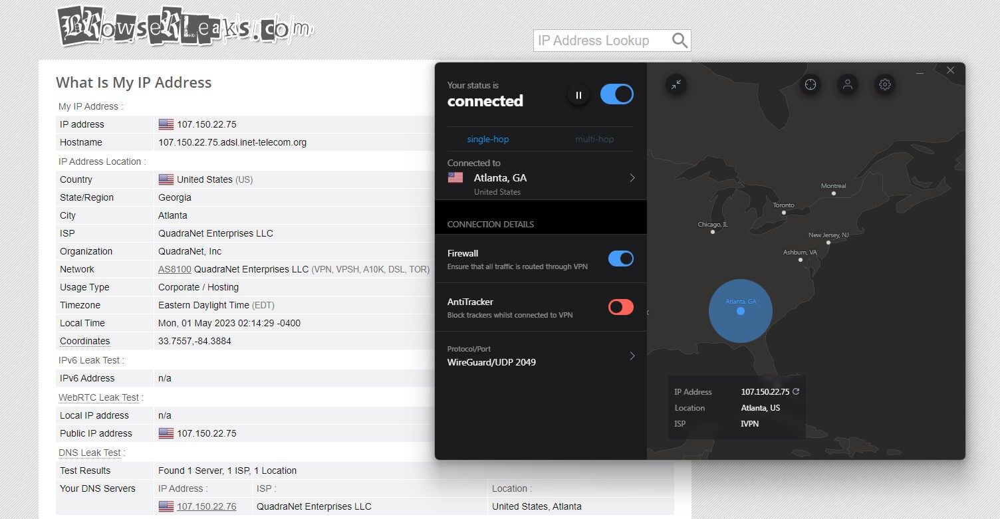Expand the Atlanta, GA server selection
This screenshot has width=1000, height=519.
point(632,178)
